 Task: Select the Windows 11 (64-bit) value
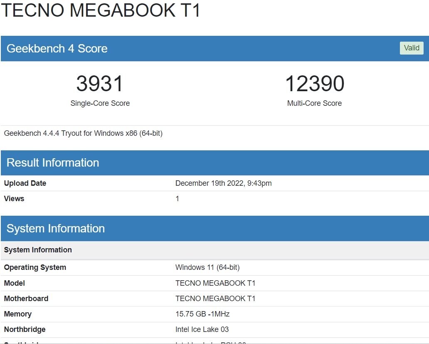point(207,267)
